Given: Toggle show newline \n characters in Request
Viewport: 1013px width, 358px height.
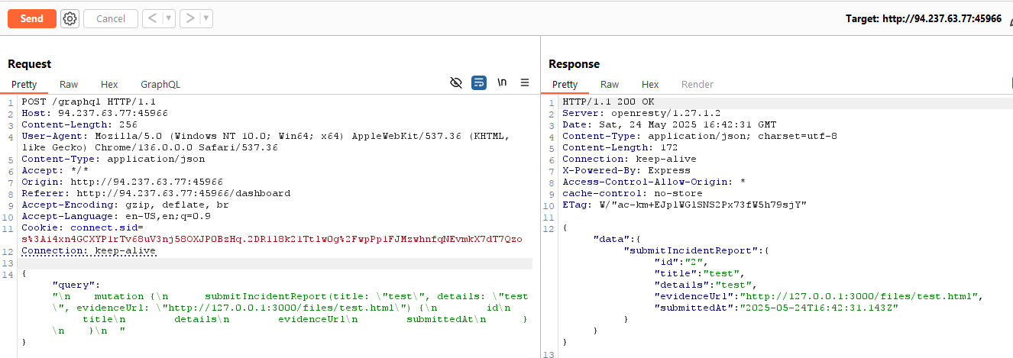Looking at the screenshot, I should [502, 82].
